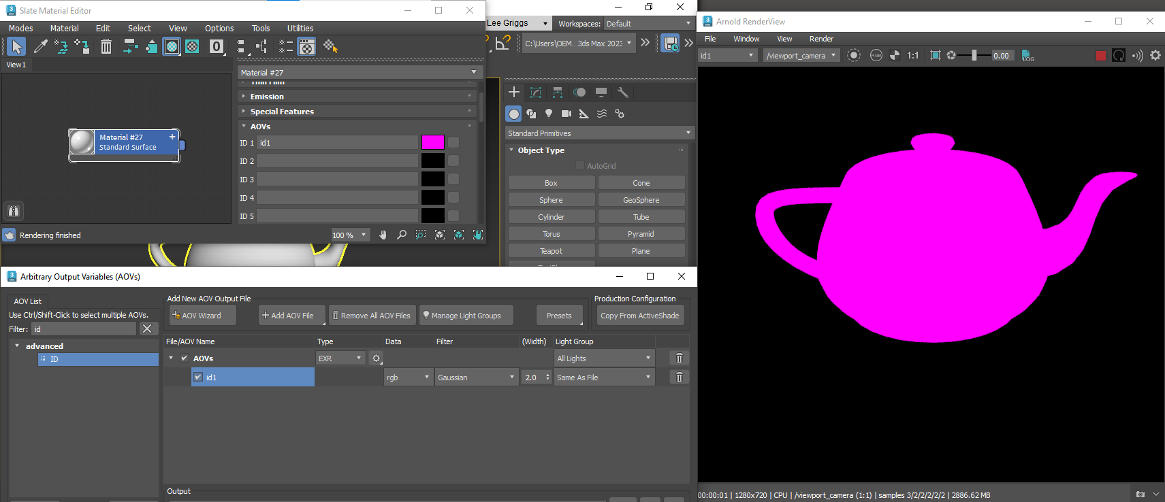Viewport: 1165px width, 502px height.
Task: Select the Cameras category icon
Action: click(566, 114)
